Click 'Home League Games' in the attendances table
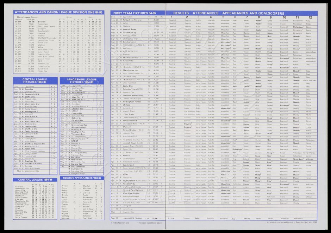Image resolution: width=331 pixels, height=233 pixels. point(27,17)
